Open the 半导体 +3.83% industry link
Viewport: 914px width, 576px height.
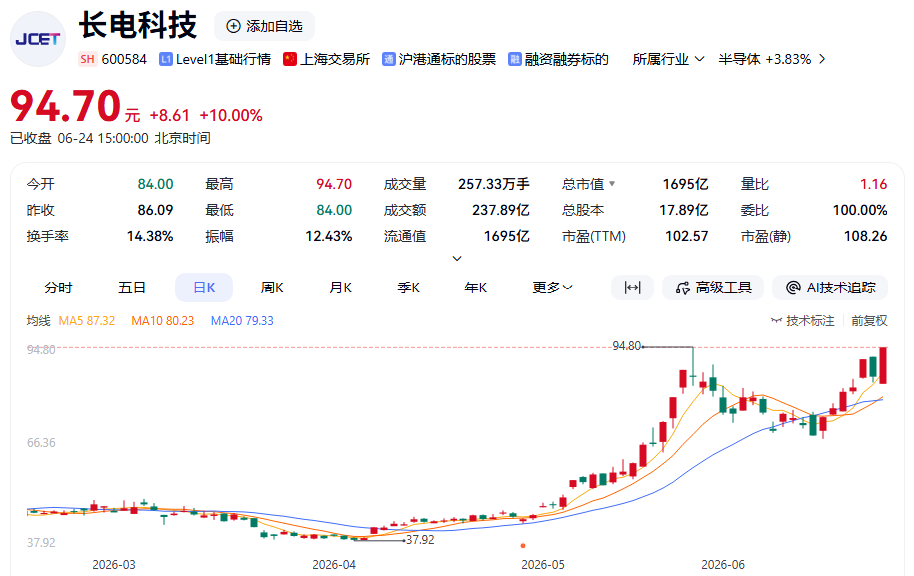pos(772,59)
